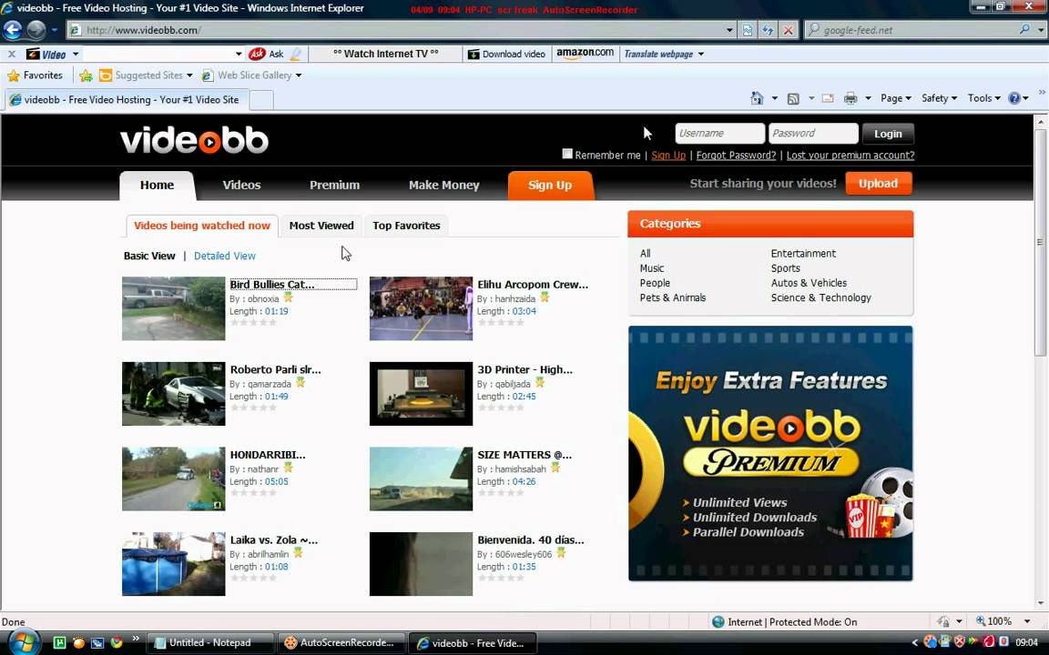Click the Help question mark icon

pos(1014,98)
